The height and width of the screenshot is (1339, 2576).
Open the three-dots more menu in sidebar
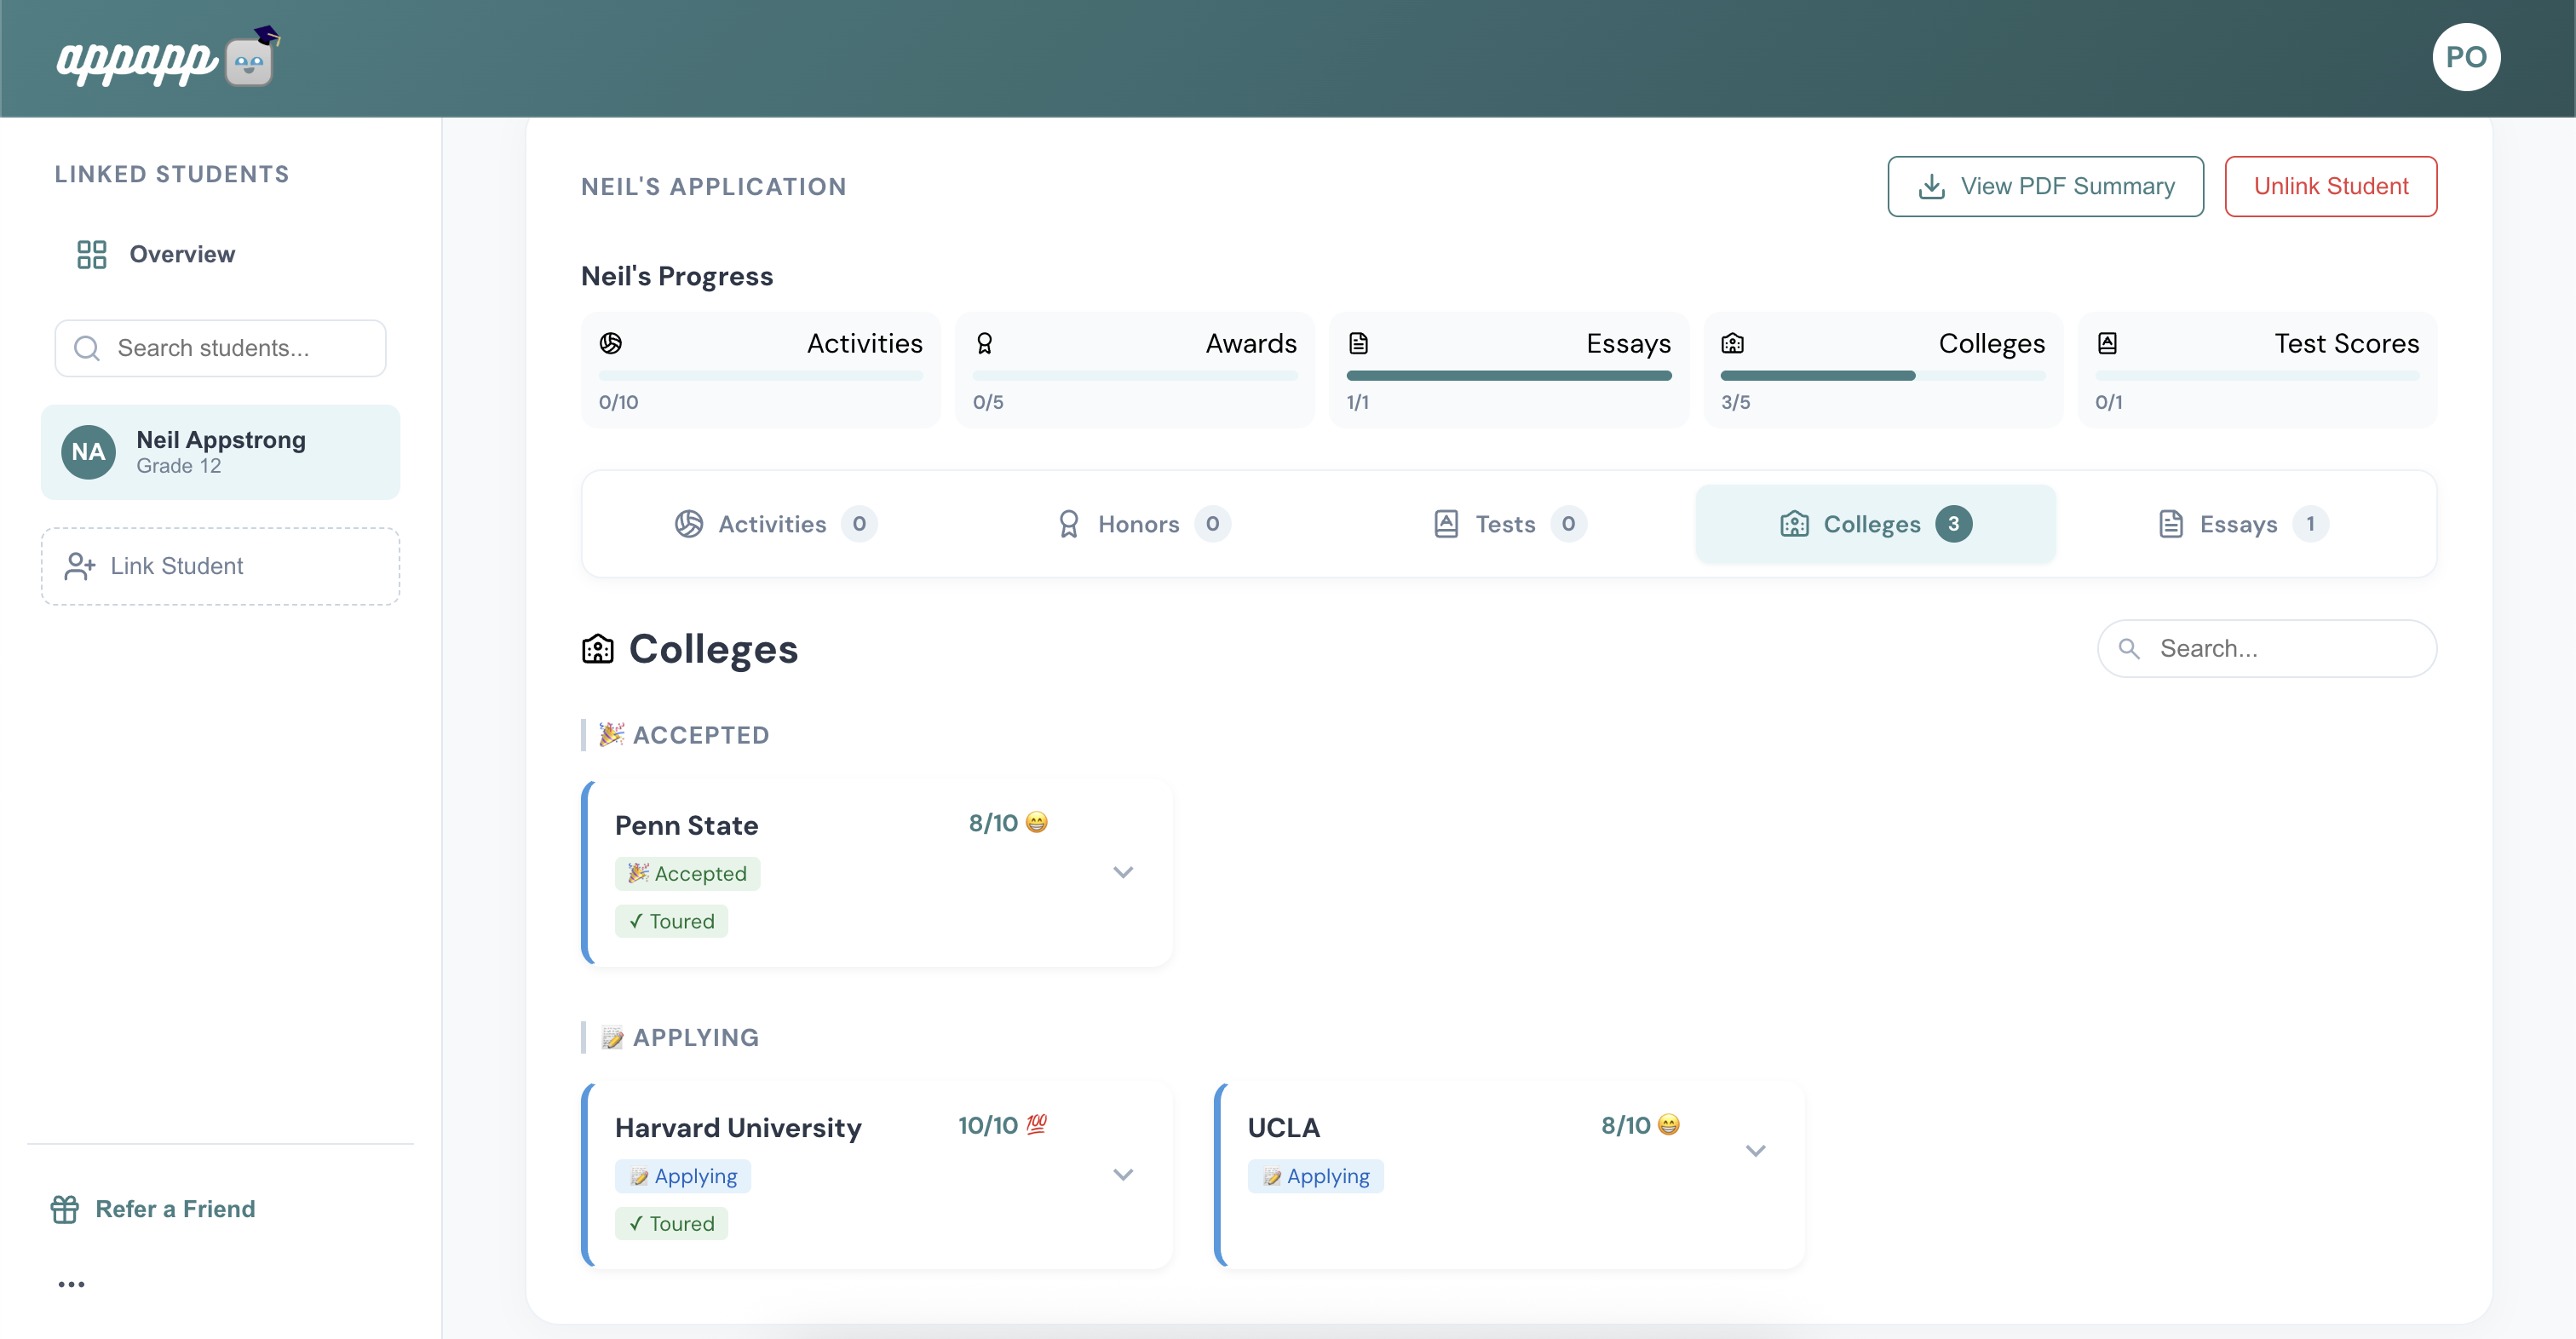click(x=71, y=1284)
